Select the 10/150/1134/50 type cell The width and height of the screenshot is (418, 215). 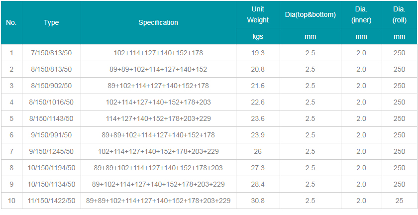(51, 184)
